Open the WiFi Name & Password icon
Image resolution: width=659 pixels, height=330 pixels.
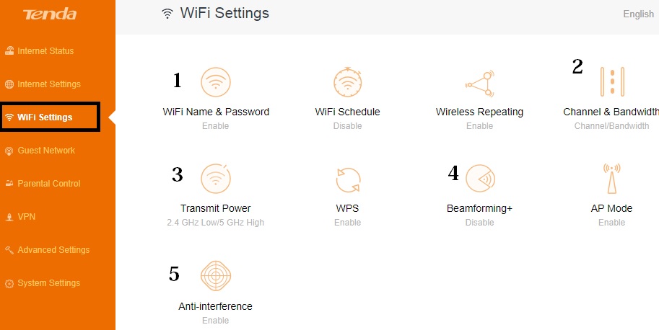click(x=215, y=82)
